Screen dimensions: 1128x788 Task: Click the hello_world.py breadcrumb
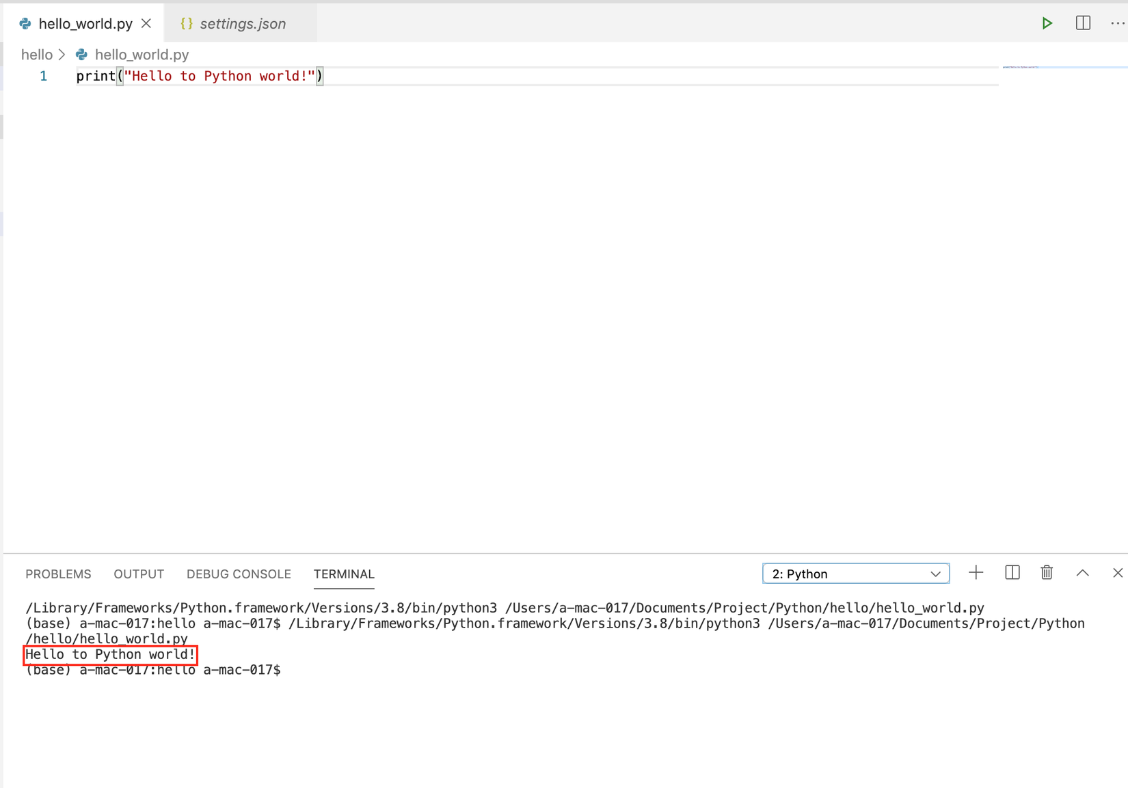point(142,55)
